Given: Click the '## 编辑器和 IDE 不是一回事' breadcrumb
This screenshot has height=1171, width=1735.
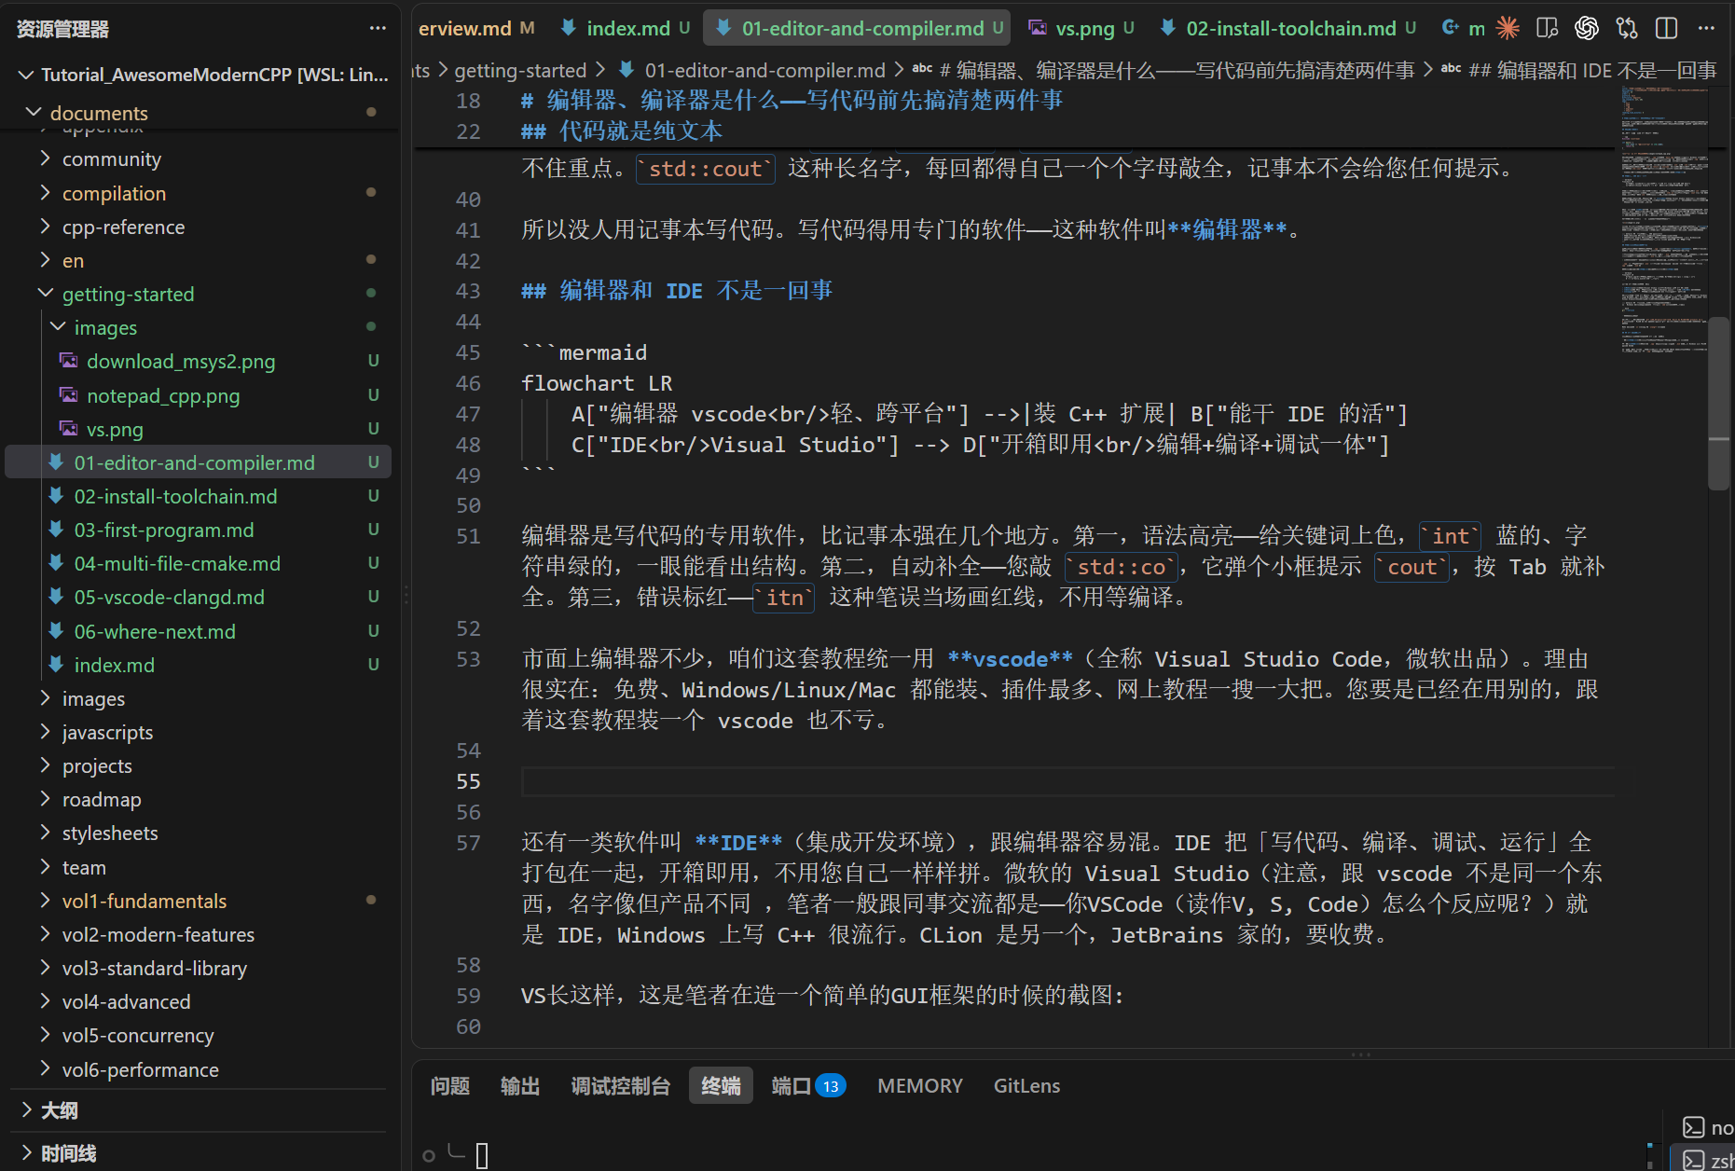Looking at the screenshot, I should [x=1592, y=70].
